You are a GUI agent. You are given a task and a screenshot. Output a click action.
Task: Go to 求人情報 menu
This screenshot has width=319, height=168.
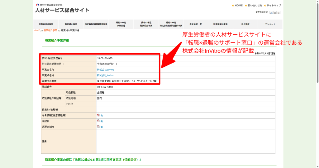(x=245, y=24)
